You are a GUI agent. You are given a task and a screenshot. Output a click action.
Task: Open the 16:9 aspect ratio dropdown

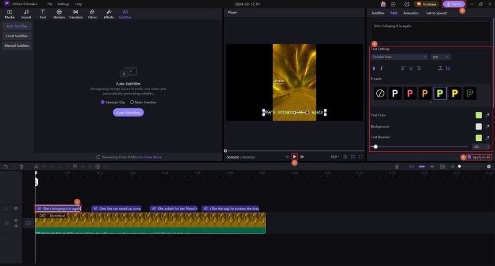pos(334,157)
